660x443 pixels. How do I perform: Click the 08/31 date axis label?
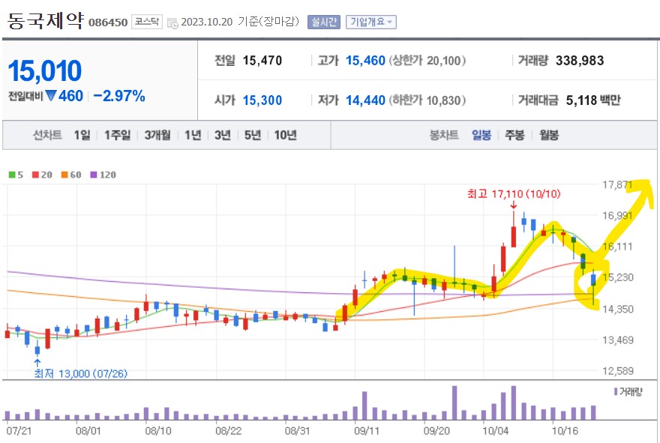click(x=298, y=431)
